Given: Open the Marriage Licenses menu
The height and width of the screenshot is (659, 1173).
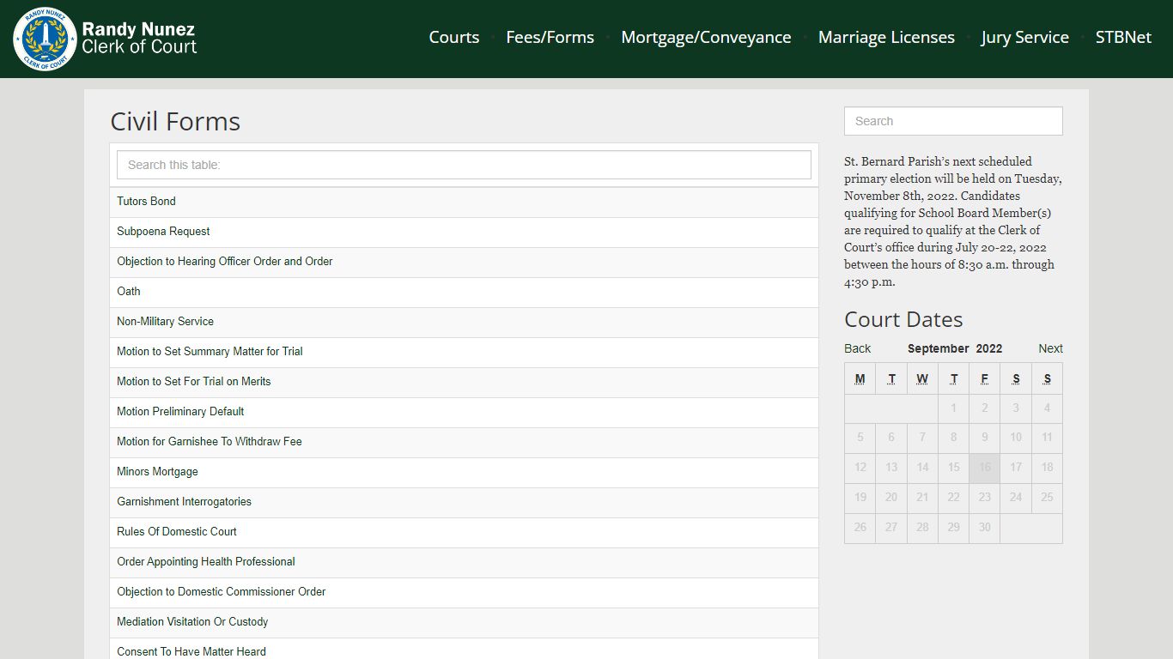Looking at the screenshot, I should pos(886,38).
